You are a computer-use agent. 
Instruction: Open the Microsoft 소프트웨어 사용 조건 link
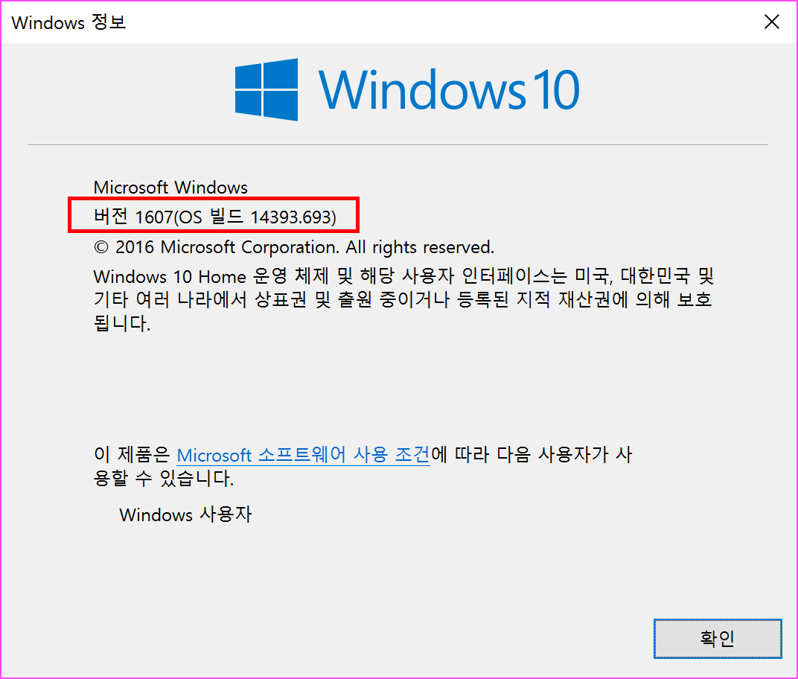(x=303, y=455)
